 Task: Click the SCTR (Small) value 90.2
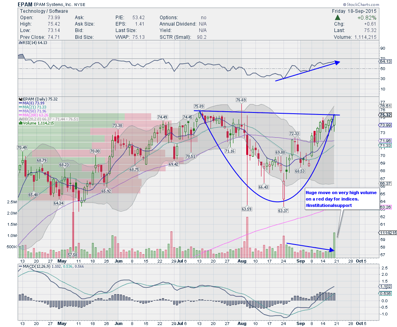(x=202, y=37)
